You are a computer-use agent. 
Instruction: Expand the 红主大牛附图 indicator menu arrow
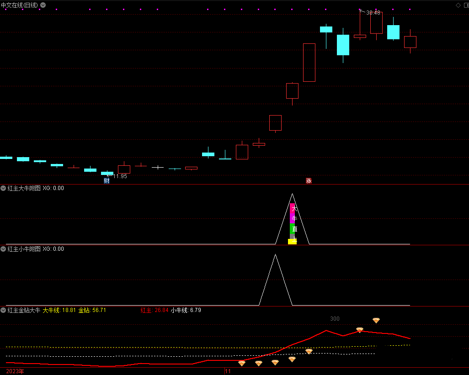click(x=3, y=188)
